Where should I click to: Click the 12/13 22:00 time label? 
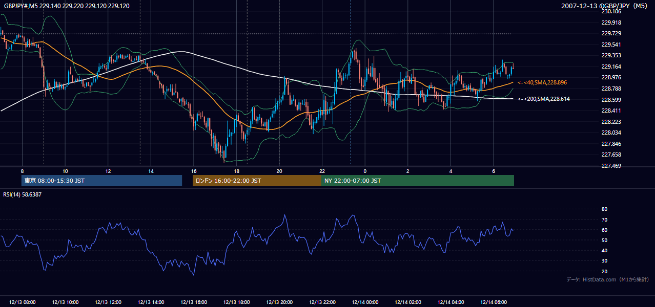[x=322, y=302]
